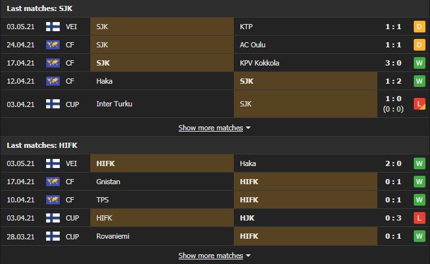The image size is (430, 264).
Task: Click win badge for TPS vs HIFK
Action: pos(420,200)
